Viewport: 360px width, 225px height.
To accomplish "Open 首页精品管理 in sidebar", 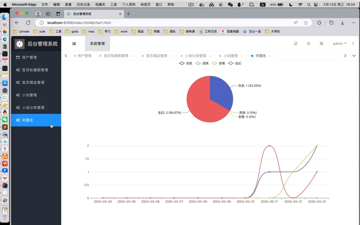I will (x=36, y=82).
